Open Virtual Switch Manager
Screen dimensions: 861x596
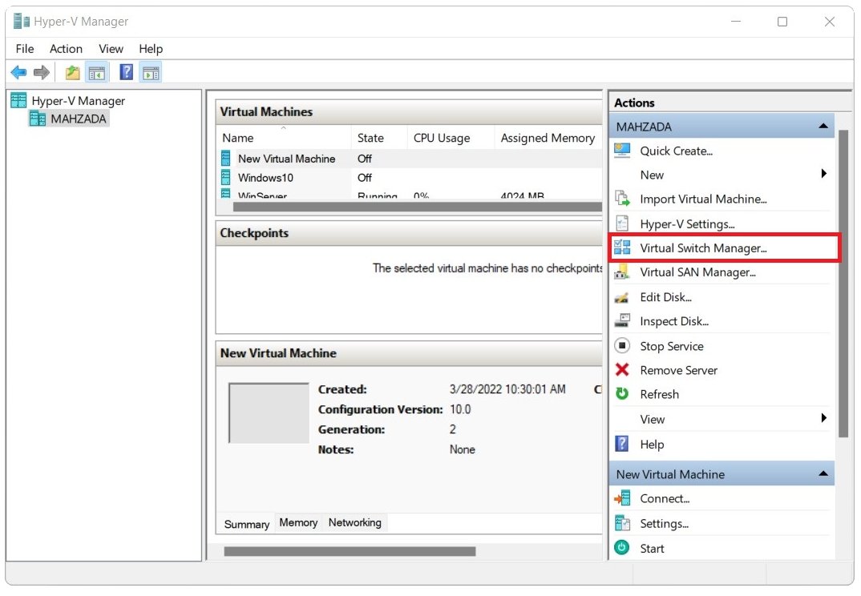pos(704,248)
